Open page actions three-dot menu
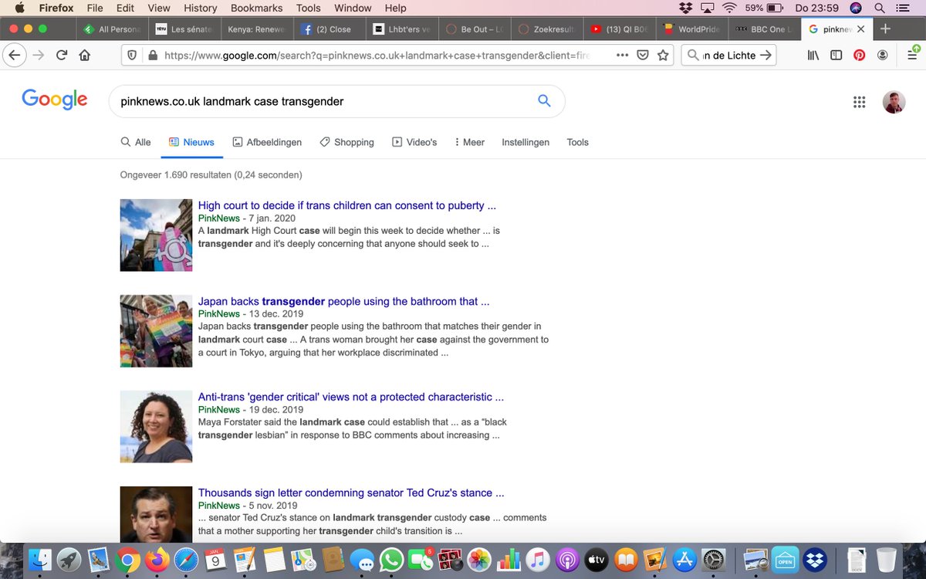Viewport: 926px width, 579px height. coord(622,56)
